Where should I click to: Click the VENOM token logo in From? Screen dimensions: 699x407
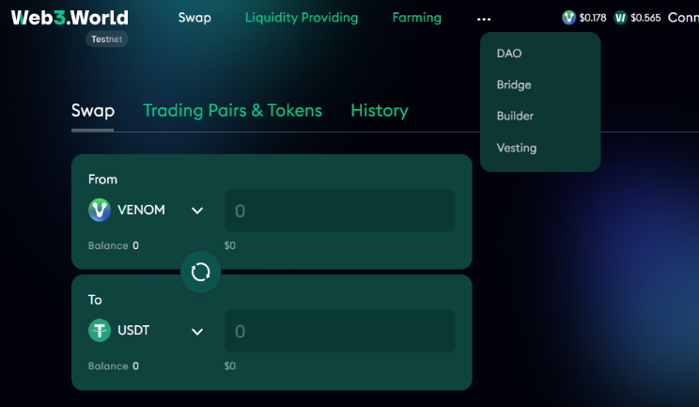100,210
